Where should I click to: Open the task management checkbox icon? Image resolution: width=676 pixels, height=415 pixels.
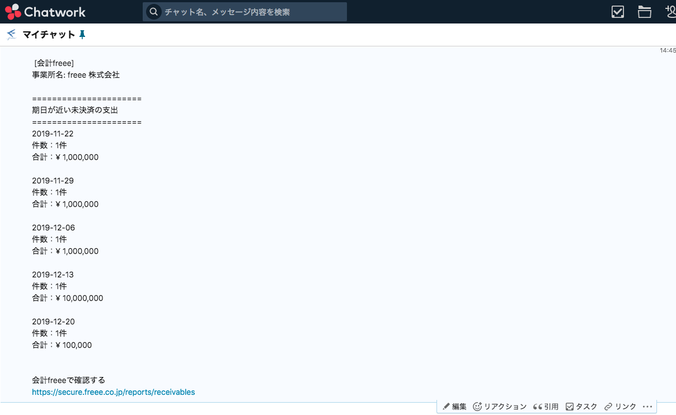click(618, 12)
